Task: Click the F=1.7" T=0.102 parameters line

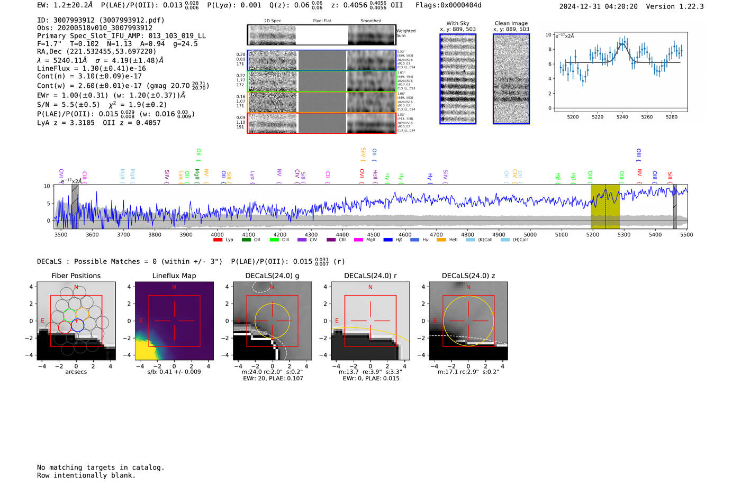Action: [118, 44]
